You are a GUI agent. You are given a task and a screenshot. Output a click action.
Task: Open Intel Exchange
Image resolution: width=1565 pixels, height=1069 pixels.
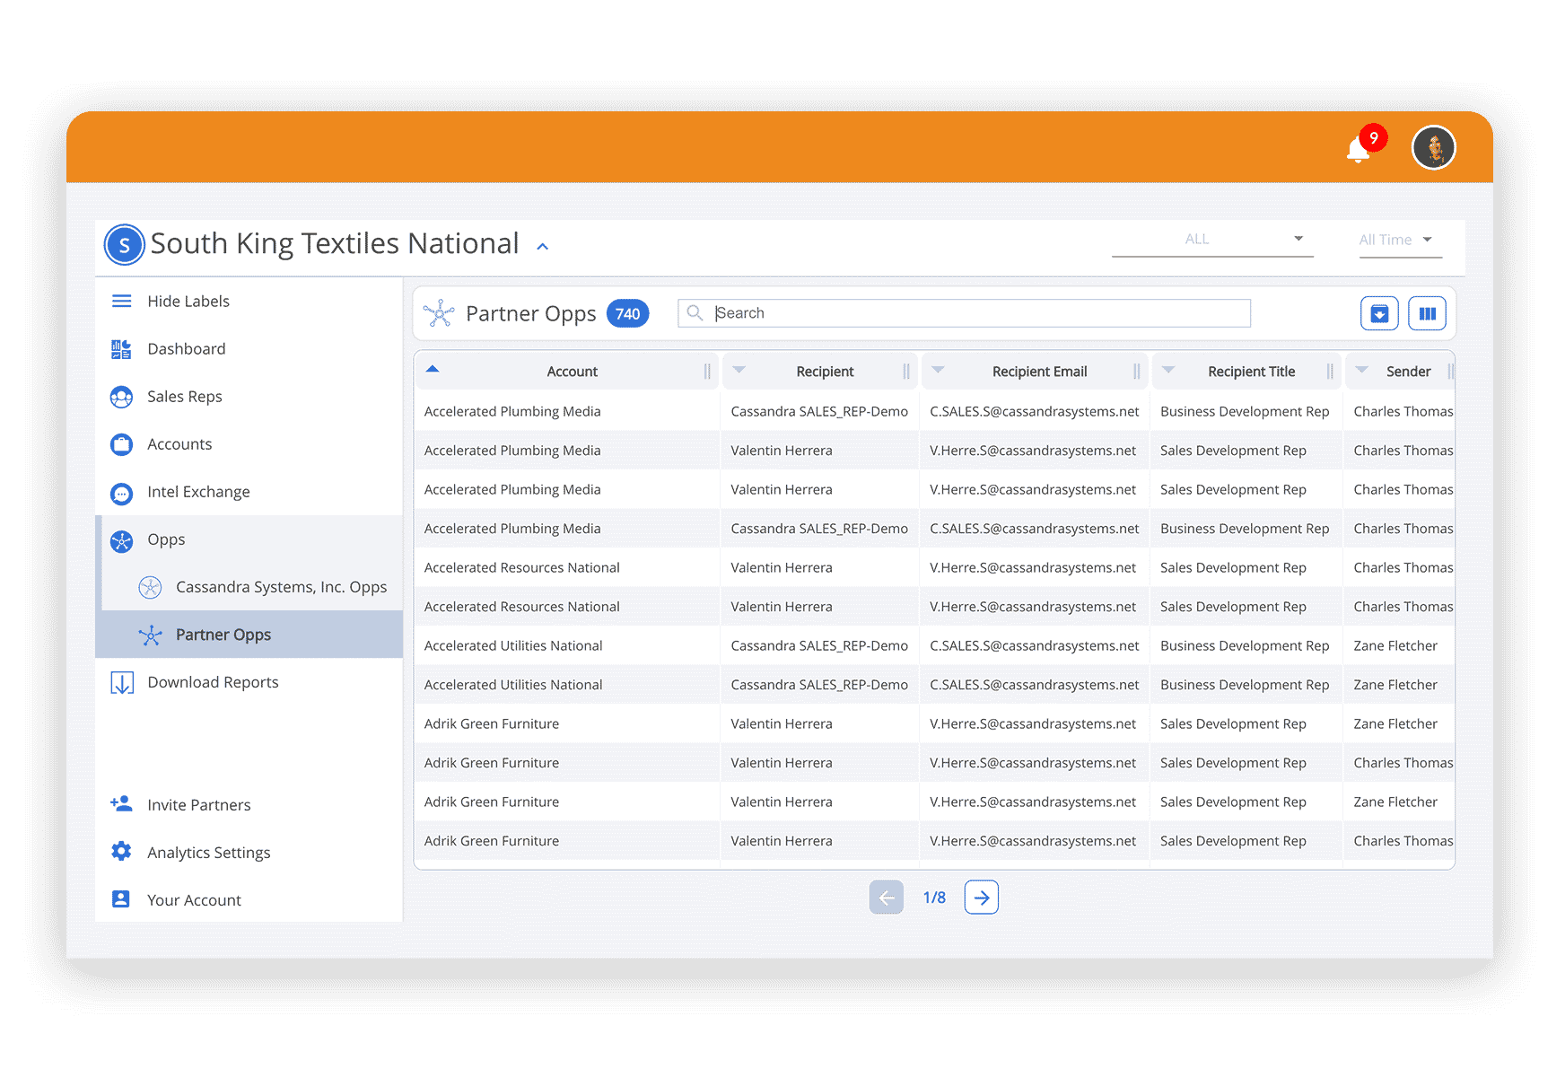pos(198,492)
